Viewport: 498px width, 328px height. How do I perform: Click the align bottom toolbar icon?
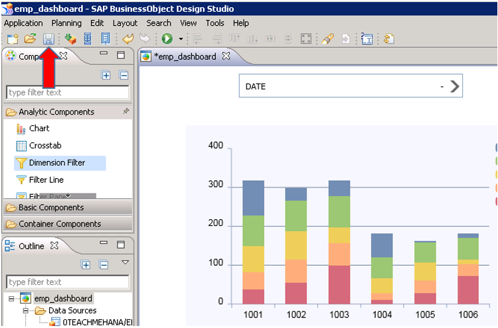tap(252, 38)
